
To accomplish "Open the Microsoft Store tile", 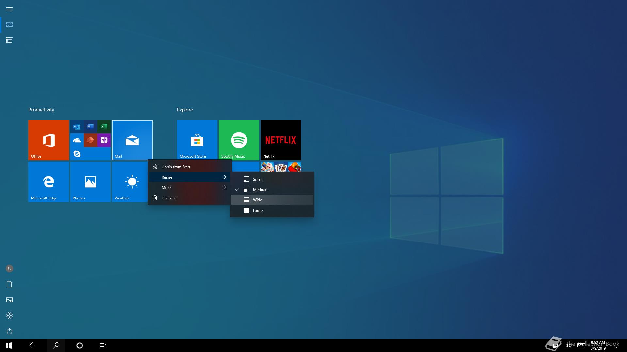I will 197,140.
